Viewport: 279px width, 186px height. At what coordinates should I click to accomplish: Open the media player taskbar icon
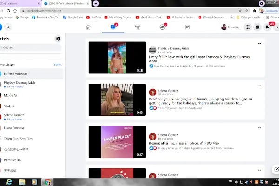[34, 182]
